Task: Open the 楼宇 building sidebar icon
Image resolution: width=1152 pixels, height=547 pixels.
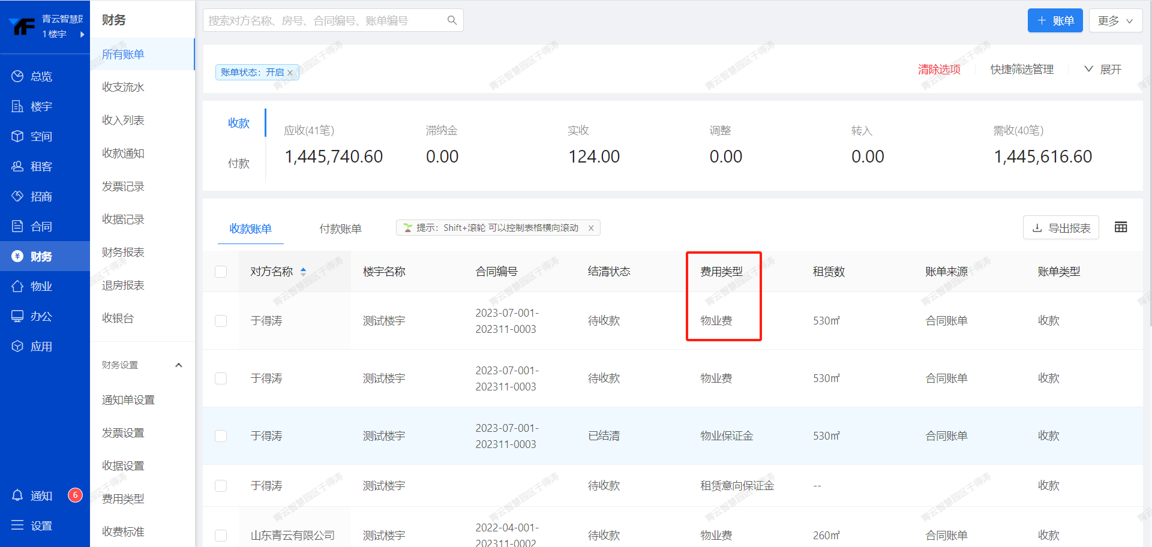Action: click(17, 106)
